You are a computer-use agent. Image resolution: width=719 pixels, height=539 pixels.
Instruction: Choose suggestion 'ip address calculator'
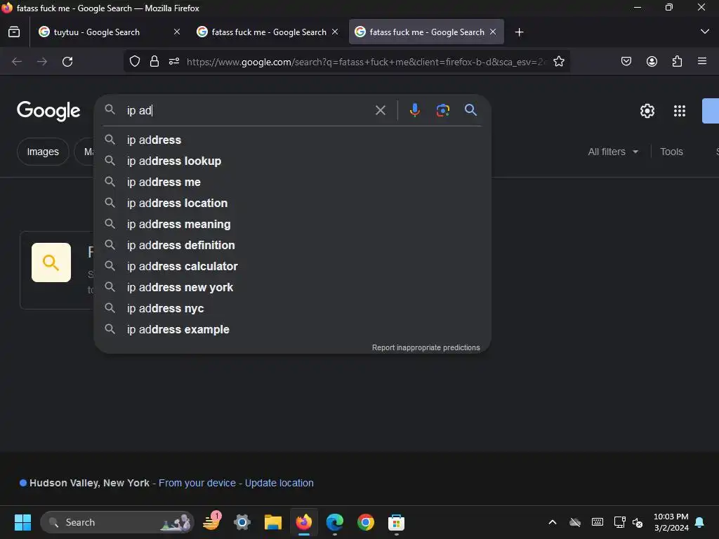[x=291, y=266]
